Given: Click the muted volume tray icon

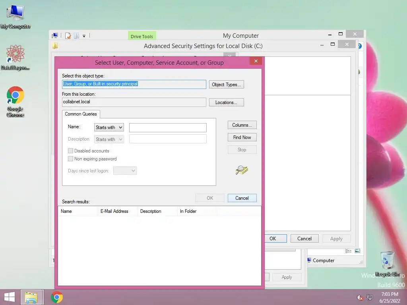Looking at the screenshot, I should tap(360, 297).
